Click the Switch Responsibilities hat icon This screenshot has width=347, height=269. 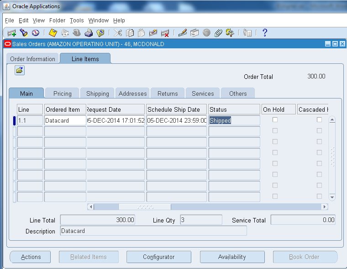(77, 33)
